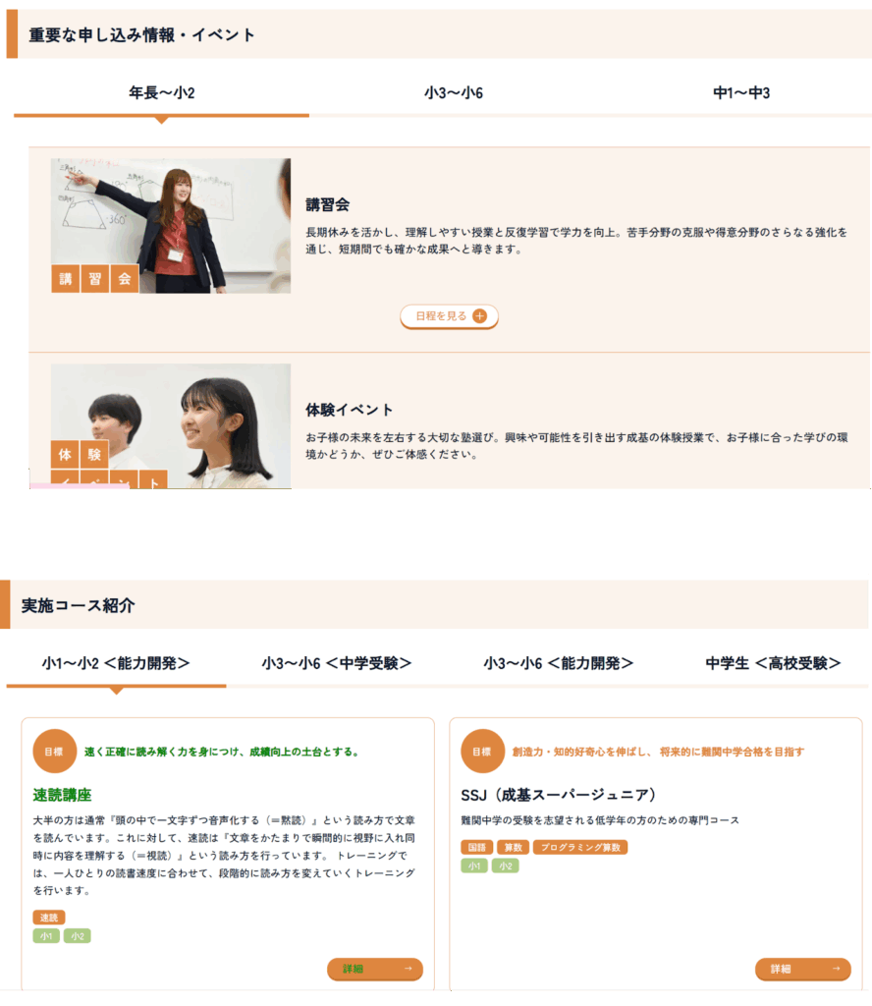This screenshot has height=1006, width=872.
Task: Switch to the 中1〜中3 events tab
Action: (740, 93)
